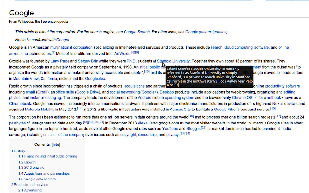The width and height of the screenshot is (309, 193).
Task: Open citation reference [7]
Action: coord(54,53)
